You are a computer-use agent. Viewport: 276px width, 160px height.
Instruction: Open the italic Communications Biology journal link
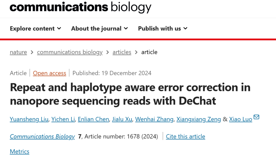click(42, 137)
